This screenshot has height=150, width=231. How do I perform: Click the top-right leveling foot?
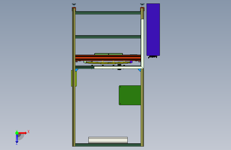(142, 5)
